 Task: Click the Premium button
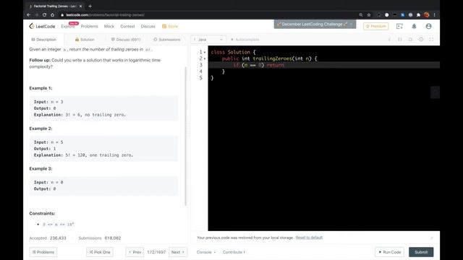click(x=376, y=26)
